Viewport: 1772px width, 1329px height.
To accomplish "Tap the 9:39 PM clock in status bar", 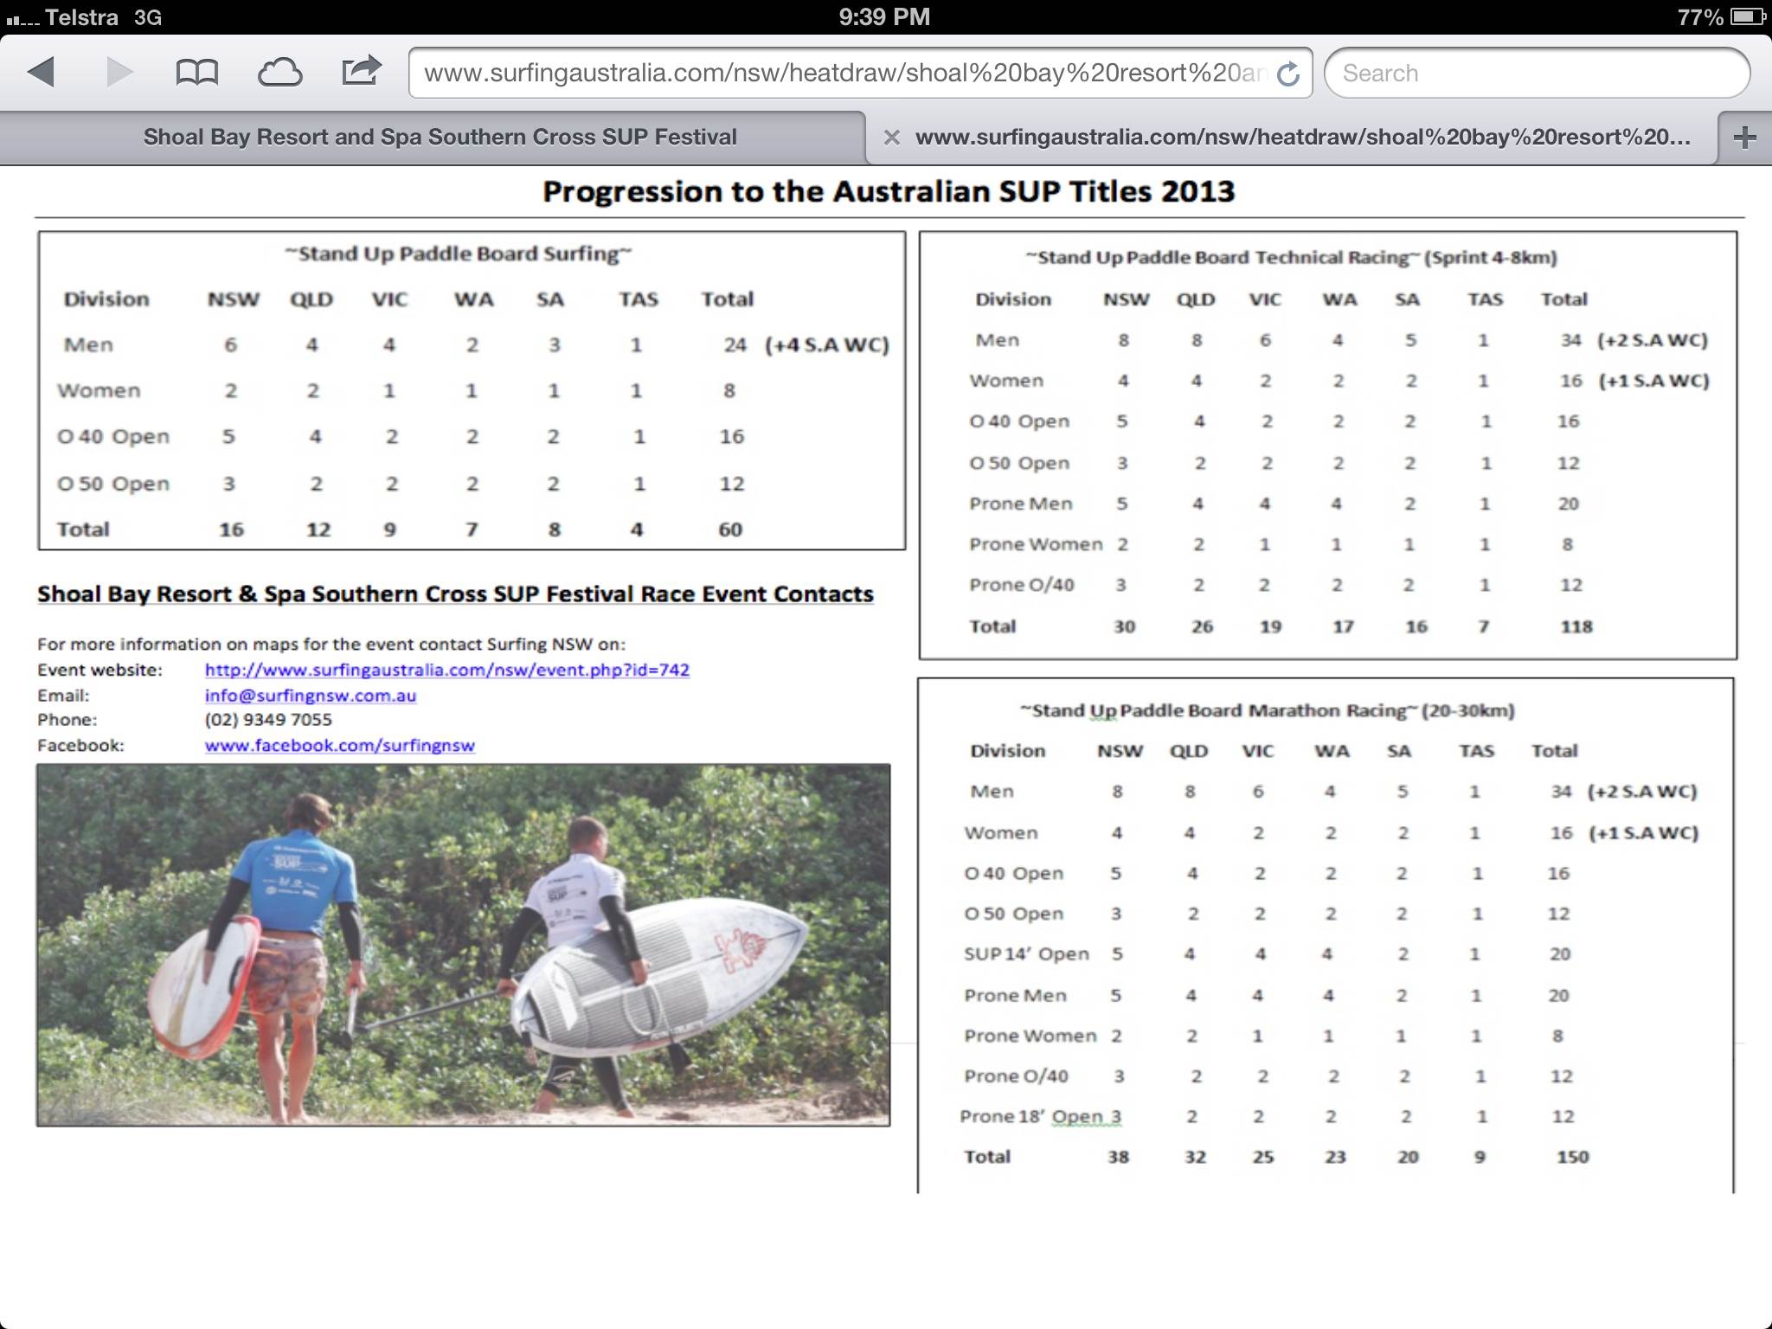I will [x=884, y=17].
